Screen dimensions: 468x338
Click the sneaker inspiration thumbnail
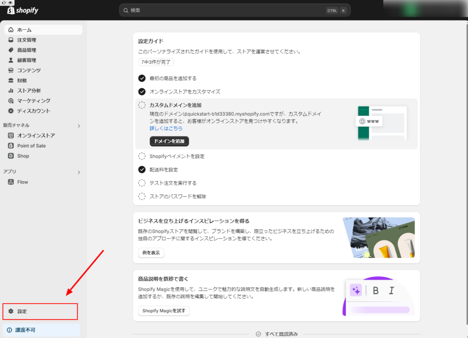tap(379, 238)
